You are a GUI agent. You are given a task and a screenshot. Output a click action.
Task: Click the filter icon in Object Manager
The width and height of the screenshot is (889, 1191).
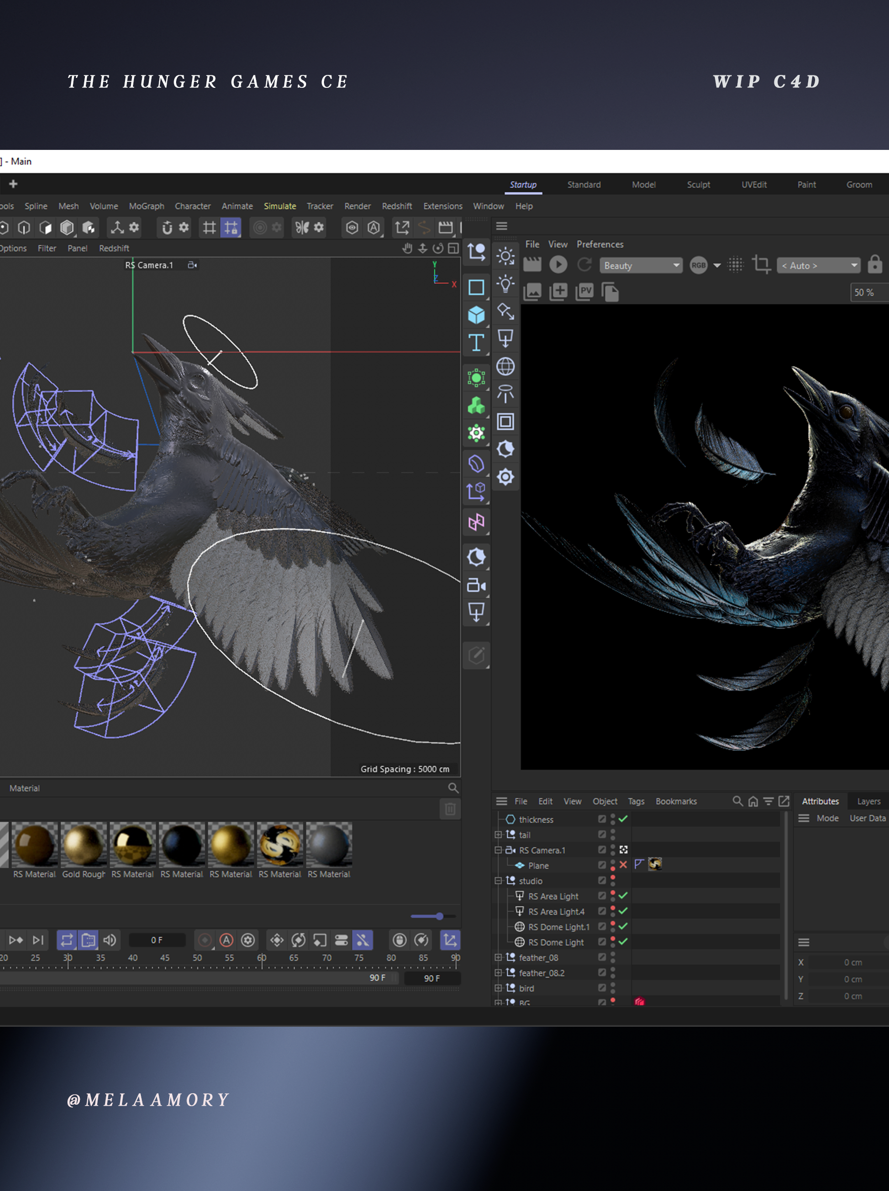tap(768, 801)
